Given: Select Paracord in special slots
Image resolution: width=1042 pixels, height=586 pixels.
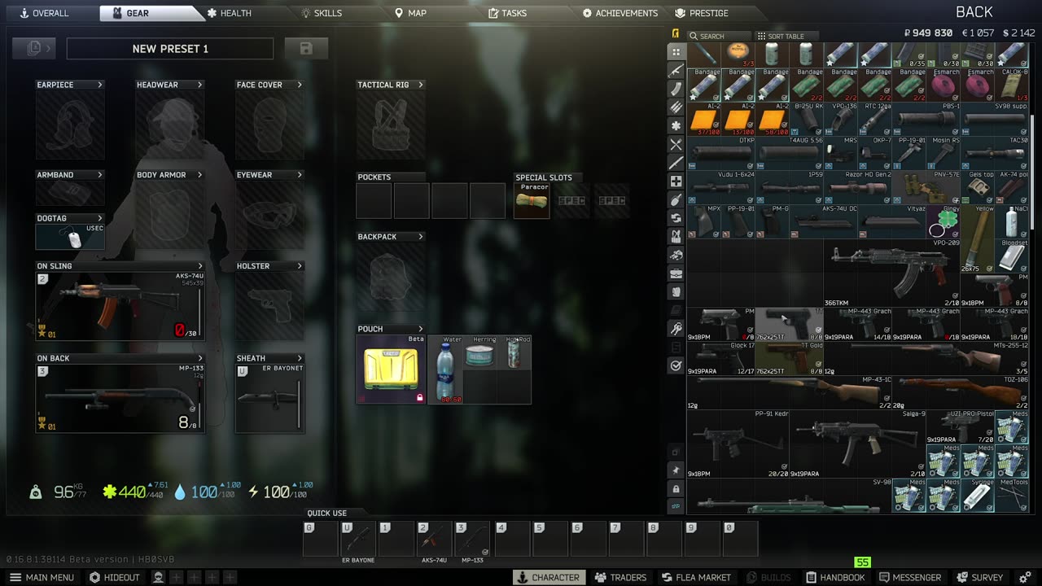Looking at the screenshot, I should point(532,200).
